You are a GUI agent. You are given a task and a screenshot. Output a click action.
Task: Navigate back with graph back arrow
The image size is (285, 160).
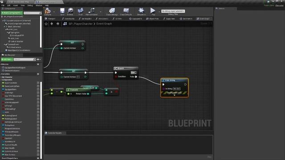pyautogui.click(x=52, y=24)
